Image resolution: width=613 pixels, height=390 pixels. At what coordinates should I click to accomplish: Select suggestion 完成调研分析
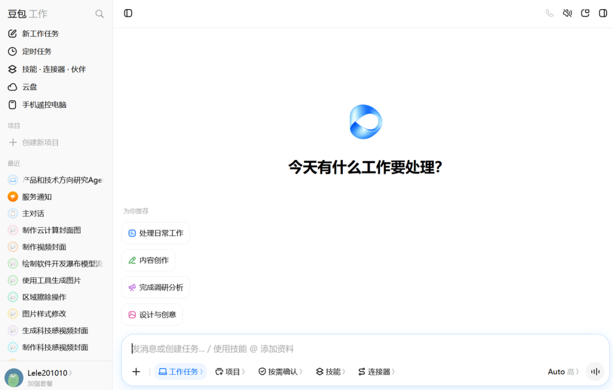[x=156, y=287]
